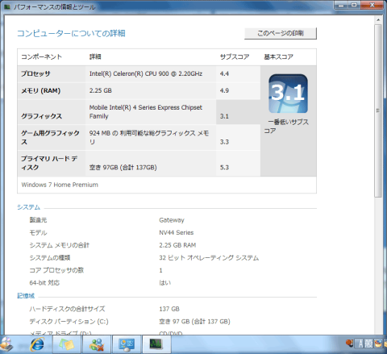The image size is (387, 354).
Task: Click the hard disk subscore 5.3
Action: coord(224,167)
